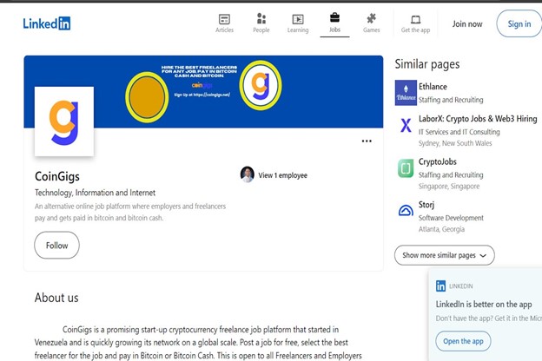Click Join now
The image size is (542, 361).
(467, 23)
